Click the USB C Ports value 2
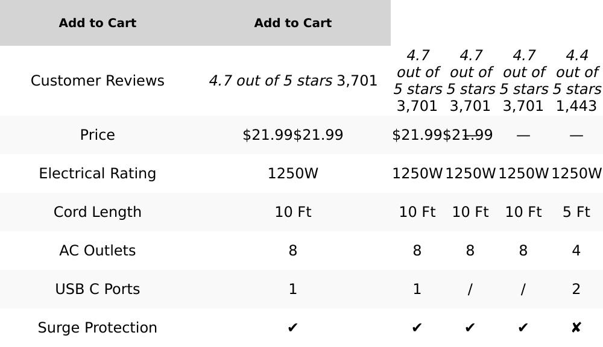This screenshot has width=603, height=347. tap(576, 289)
